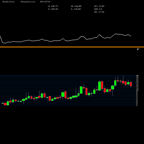Screen dimensions: 144x144
Task: Click the last red candlestick on the right
Action: 131,84
